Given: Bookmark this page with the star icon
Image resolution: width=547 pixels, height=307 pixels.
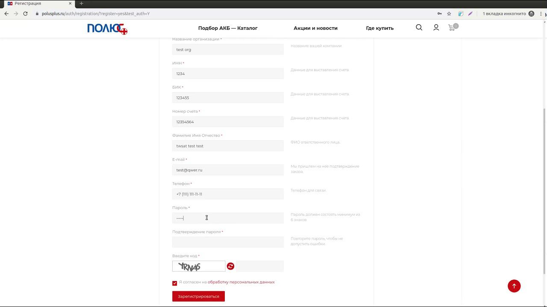Looking at the screenshot, I should tap(449, 14).
